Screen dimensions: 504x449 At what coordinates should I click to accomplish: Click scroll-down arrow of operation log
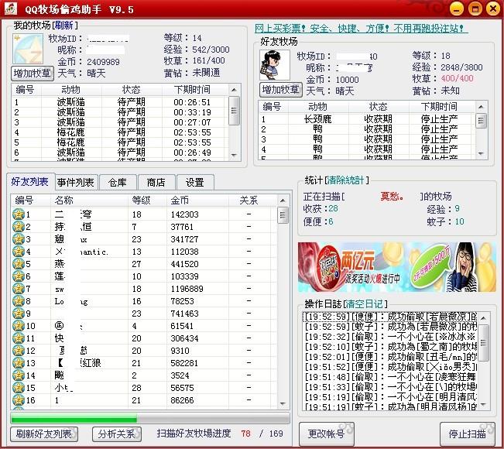[483, 405]
